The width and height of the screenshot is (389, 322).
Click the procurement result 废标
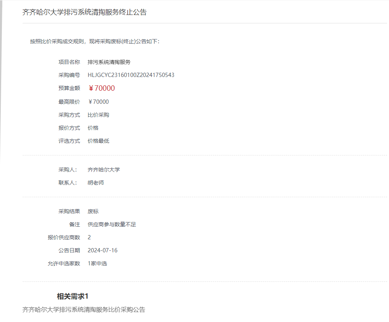[93, 211]
